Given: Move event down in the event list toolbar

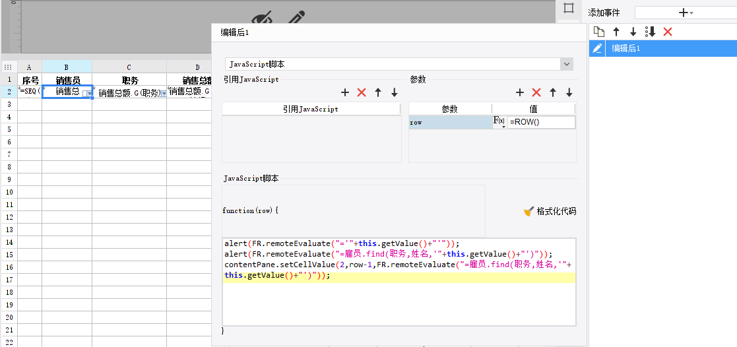Looking at the screenshot, I should (633, 32).
